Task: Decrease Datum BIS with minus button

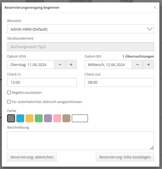Action: [138, 65]
